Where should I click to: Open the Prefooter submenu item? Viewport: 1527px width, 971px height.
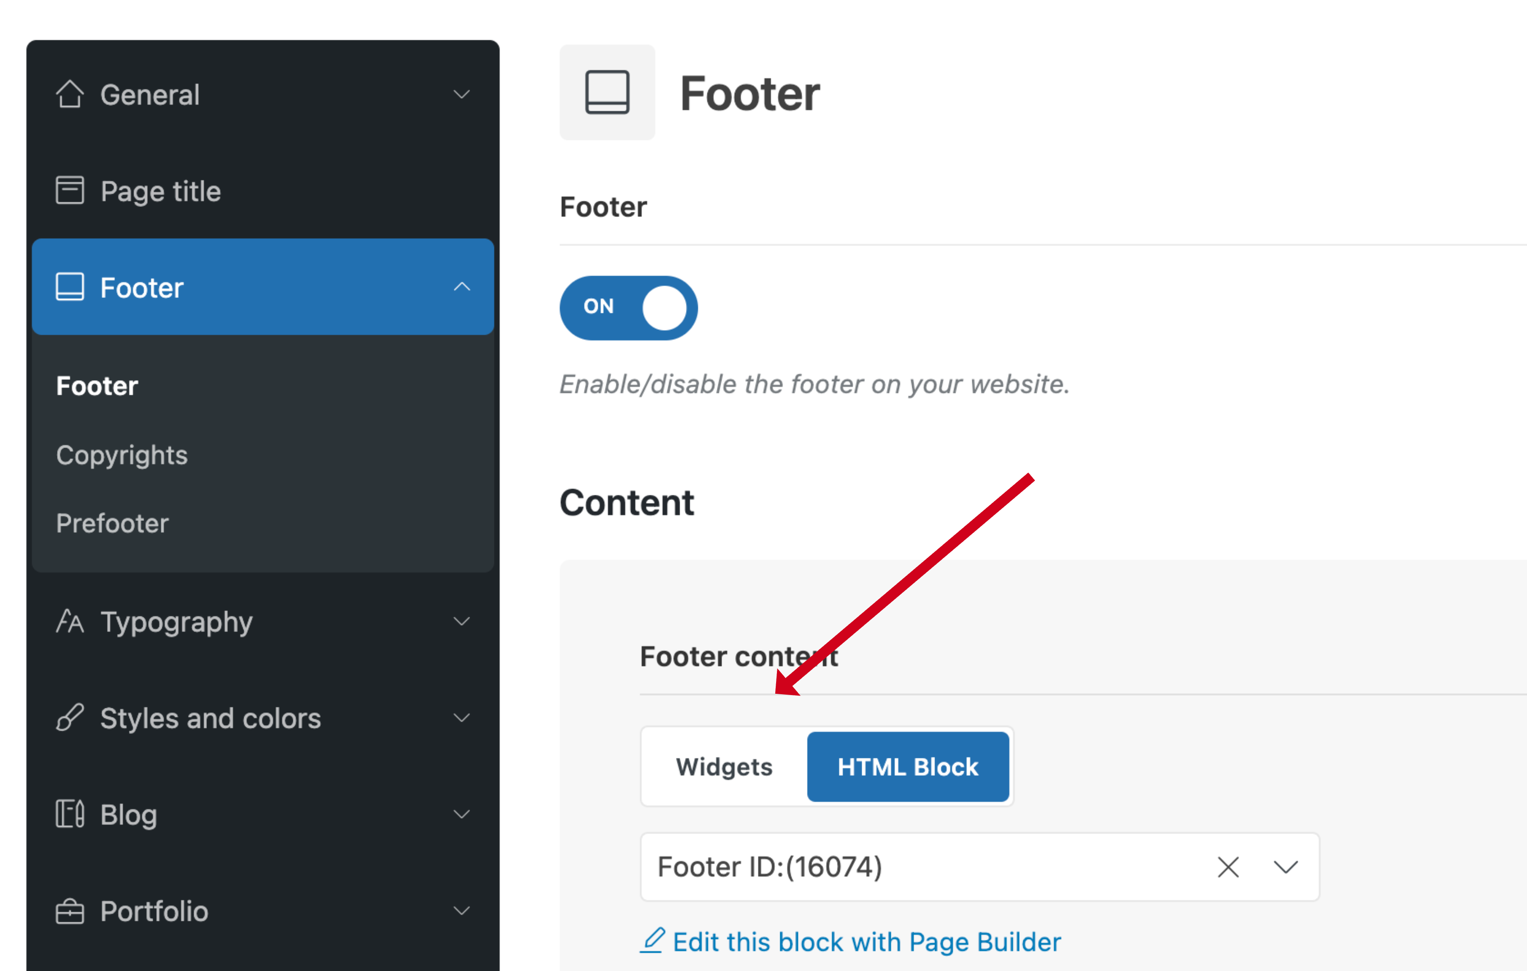[112, 523]
